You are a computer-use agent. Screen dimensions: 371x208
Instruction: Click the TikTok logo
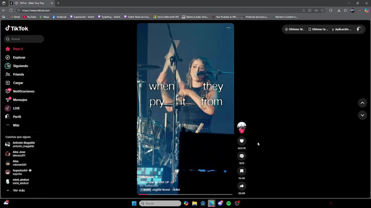pyautogui.click(x=17, y=28)
